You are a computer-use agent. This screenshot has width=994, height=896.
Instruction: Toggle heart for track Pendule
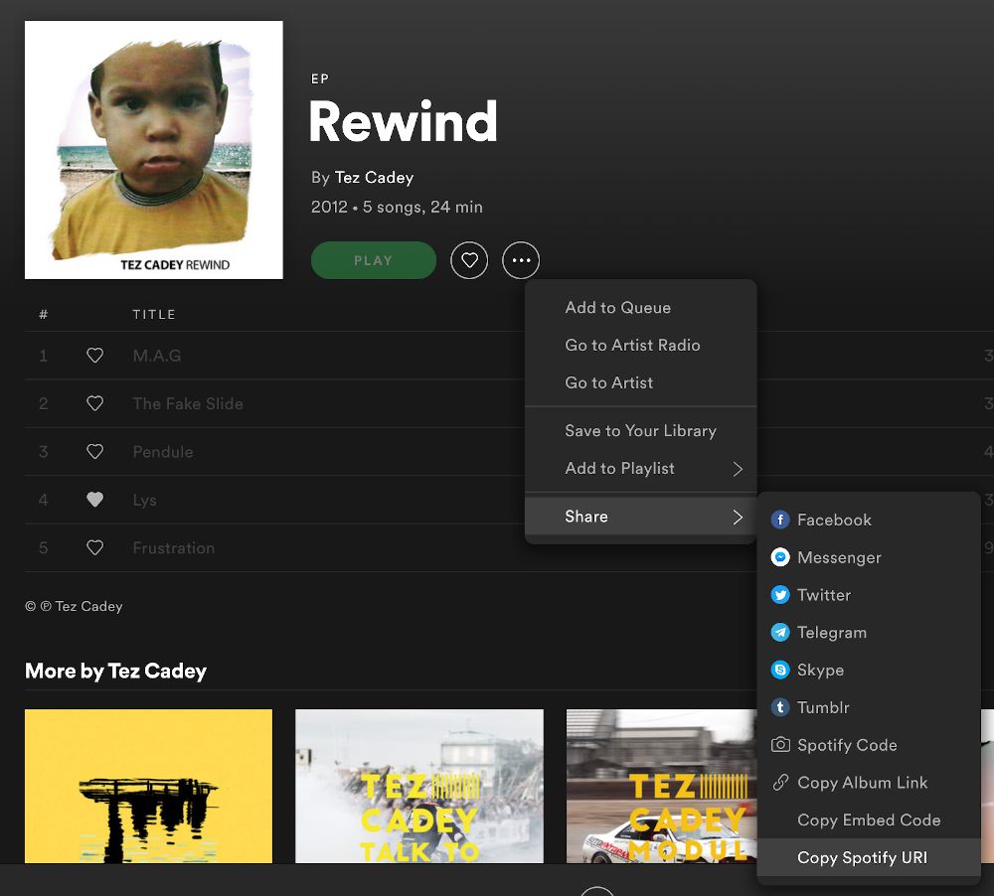[x=95, y=452]
